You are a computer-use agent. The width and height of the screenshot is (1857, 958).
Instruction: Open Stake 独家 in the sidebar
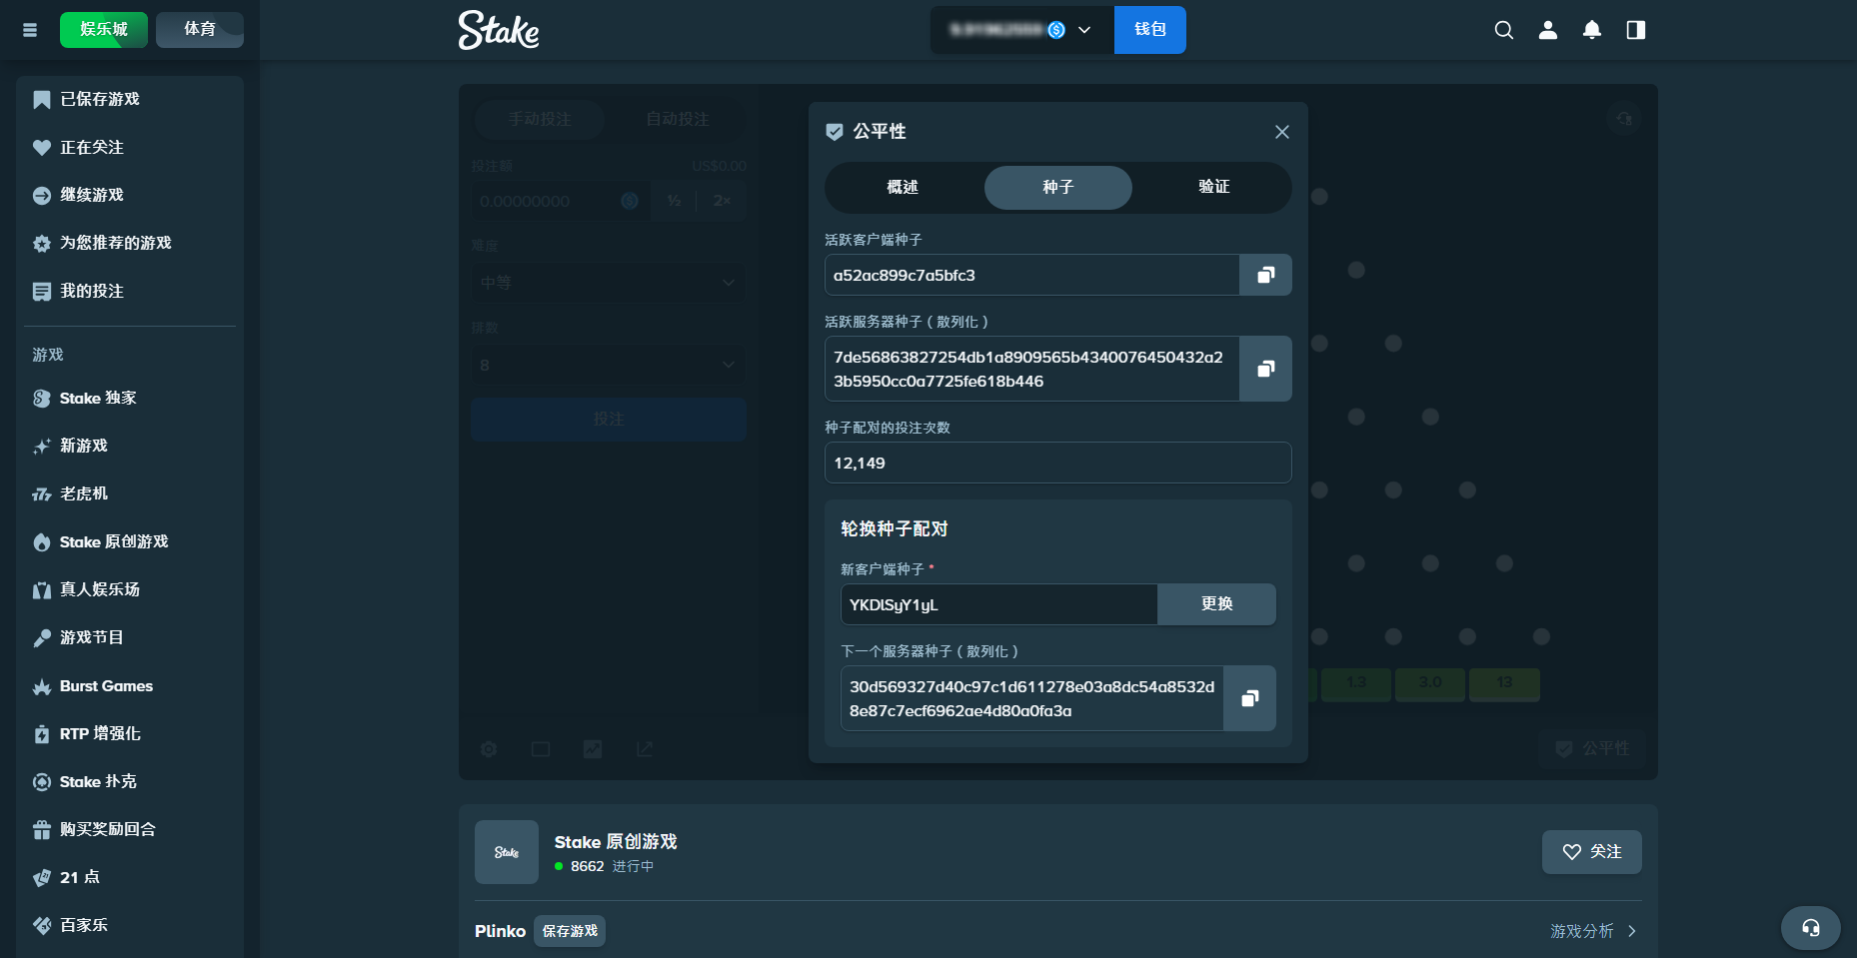(x=130, y=399)
